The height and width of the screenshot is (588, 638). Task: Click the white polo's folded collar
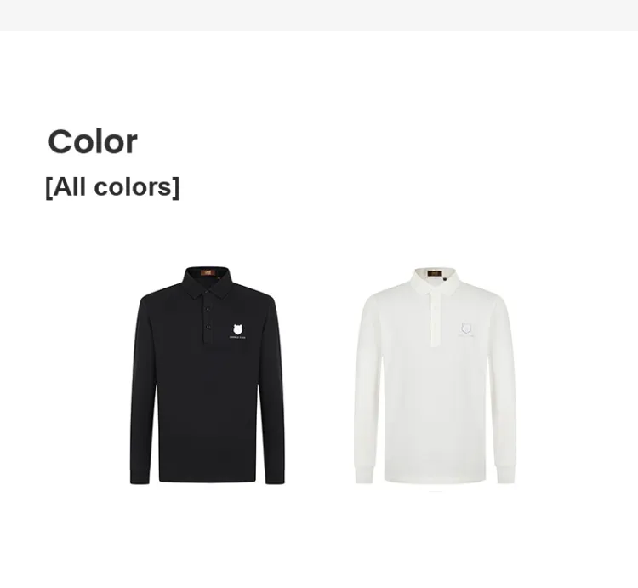(435, 282)
